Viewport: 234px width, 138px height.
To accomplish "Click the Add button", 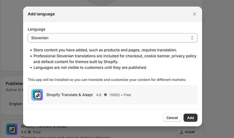I will click(x=190, y=118).
